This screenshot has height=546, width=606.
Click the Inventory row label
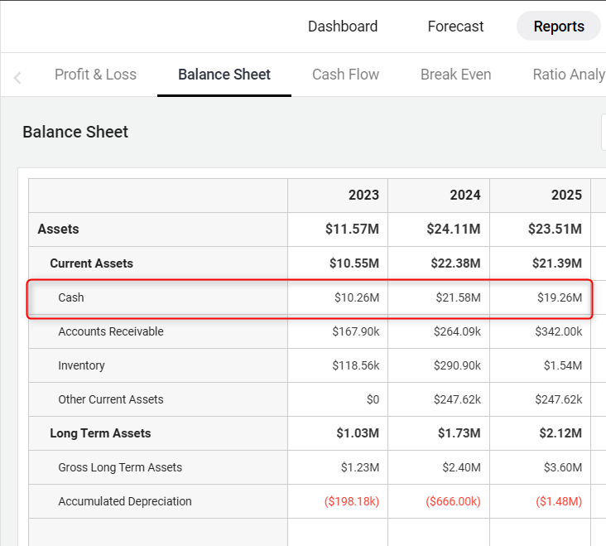pyautogui.click(x=81, y=365)
